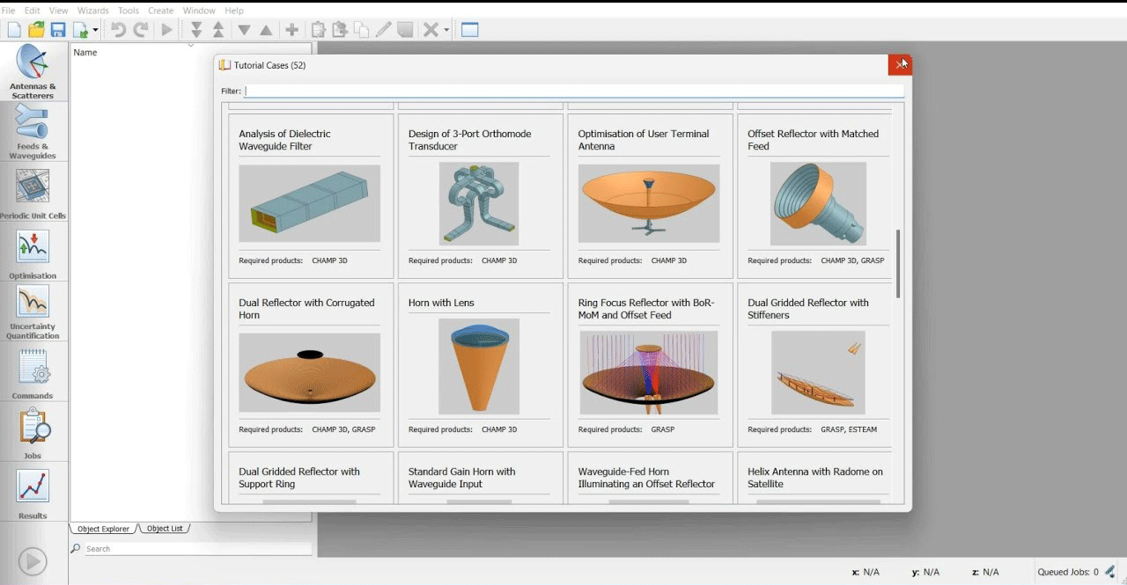Click the Filter field in Tutorial Cases
Screen dimensions: 1127x585
click(574, 91)
